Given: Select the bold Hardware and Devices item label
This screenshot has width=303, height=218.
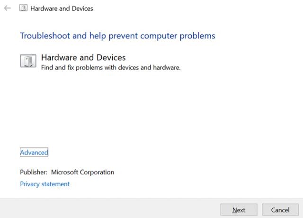Looking at the screenshot, I should tap(83, 57).
